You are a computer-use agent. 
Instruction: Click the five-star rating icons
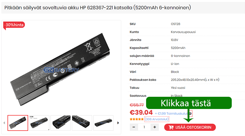point(137,119)
